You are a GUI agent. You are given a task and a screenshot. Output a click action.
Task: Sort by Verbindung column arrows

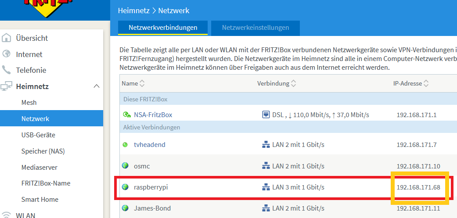coord(294,83)
